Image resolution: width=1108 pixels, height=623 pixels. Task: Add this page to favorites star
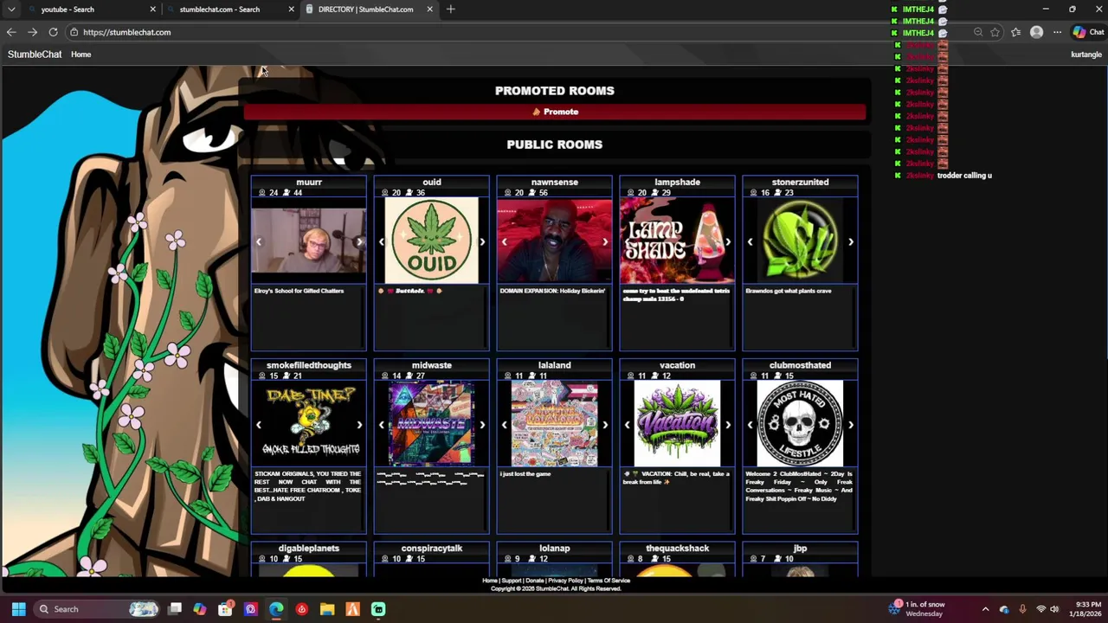[x=995, y=32]
